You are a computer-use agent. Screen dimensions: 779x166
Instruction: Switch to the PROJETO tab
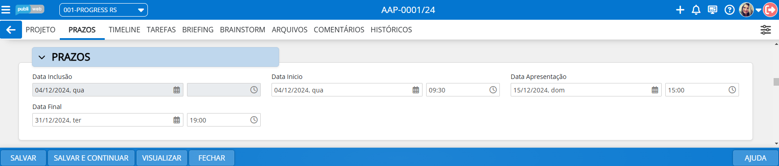pos(40,30)
